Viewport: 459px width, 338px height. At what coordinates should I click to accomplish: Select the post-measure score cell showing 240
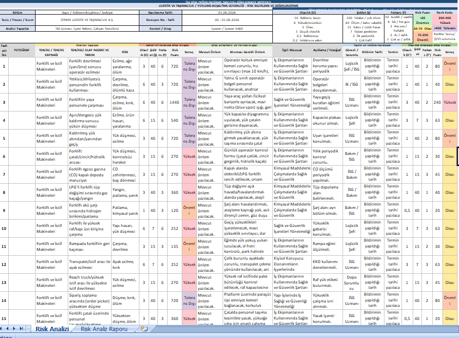click(437, 102)
